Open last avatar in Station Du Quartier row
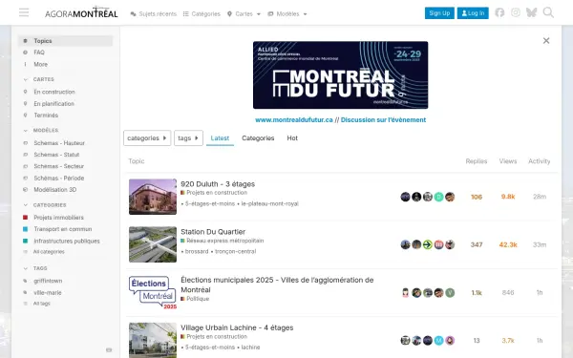This screenshot has height=358, width=573. point(450,244)
